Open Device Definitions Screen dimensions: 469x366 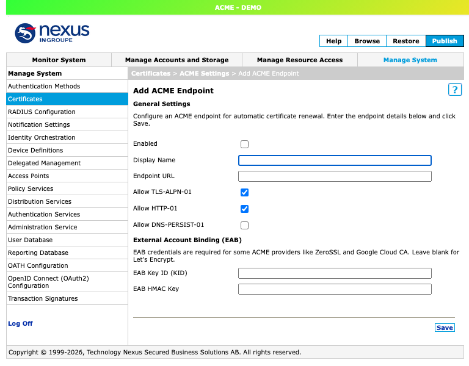pos(67,150)
